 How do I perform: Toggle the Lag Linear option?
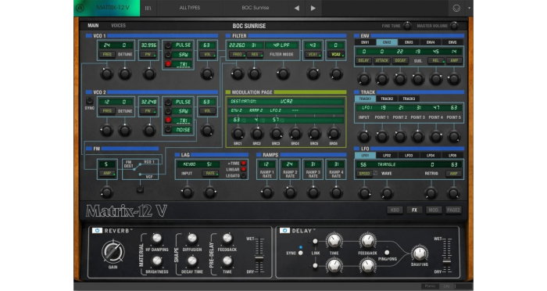[244, 170]
